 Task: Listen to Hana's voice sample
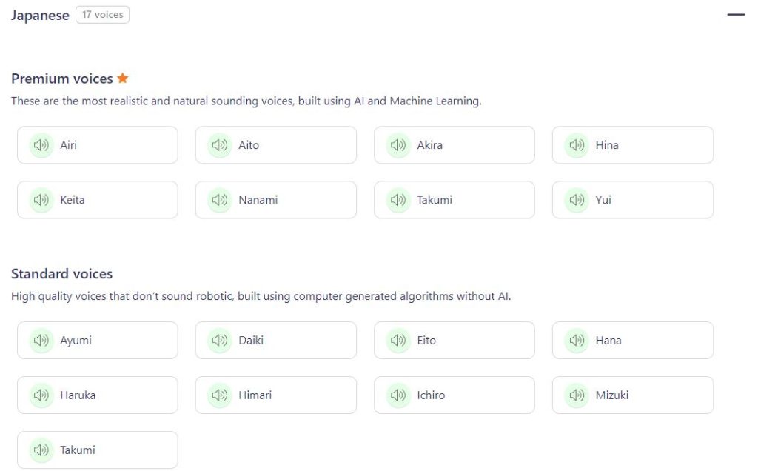[577, 340]
